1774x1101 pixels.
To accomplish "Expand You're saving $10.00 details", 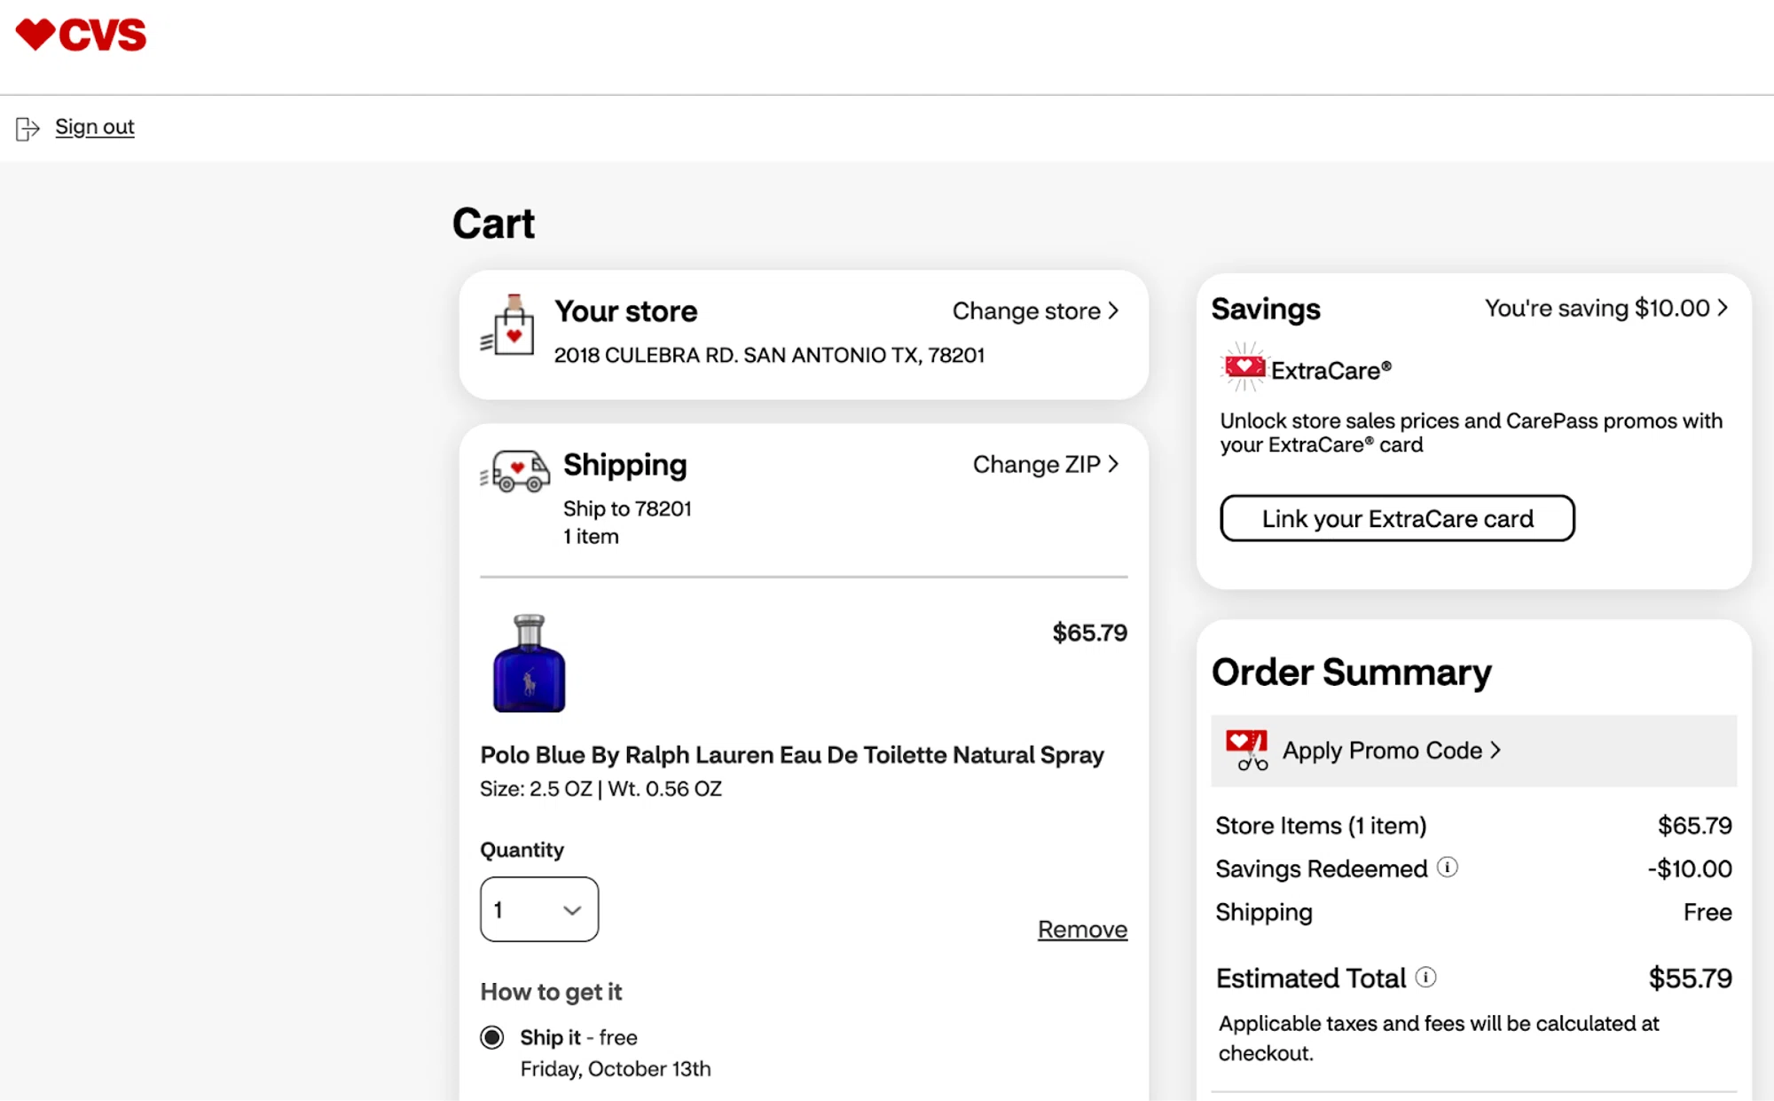I will (x=1606, y=308).
